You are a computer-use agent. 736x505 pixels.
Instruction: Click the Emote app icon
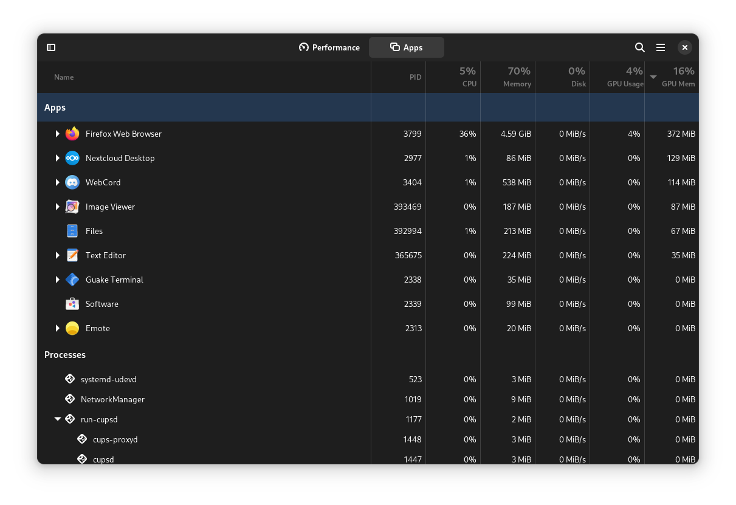point(72,328)
